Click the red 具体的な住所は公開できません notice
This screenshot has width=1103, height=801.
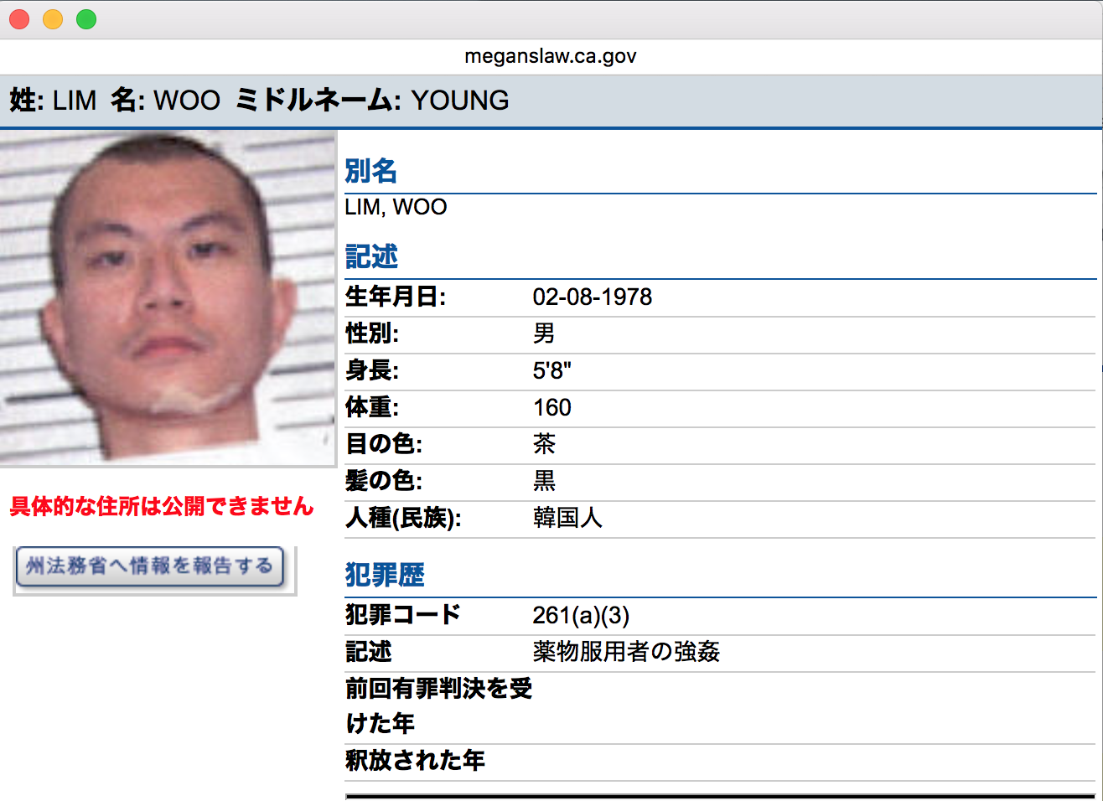coord(162,506)
